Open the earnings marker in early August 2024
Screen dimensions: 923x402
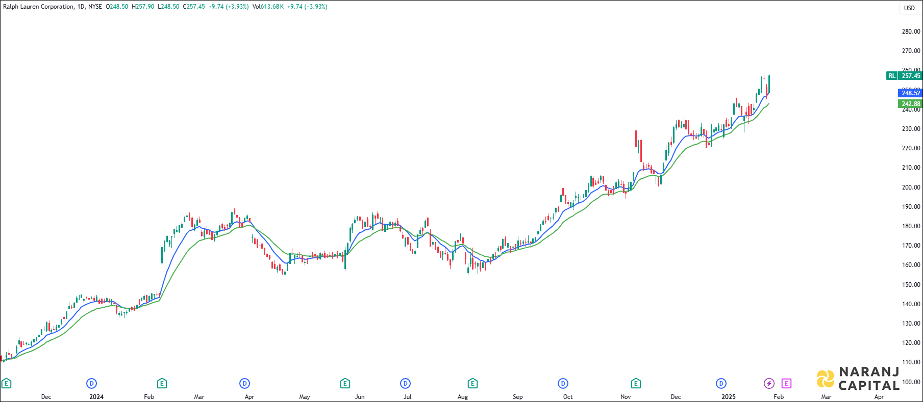(x=472, y=383)
